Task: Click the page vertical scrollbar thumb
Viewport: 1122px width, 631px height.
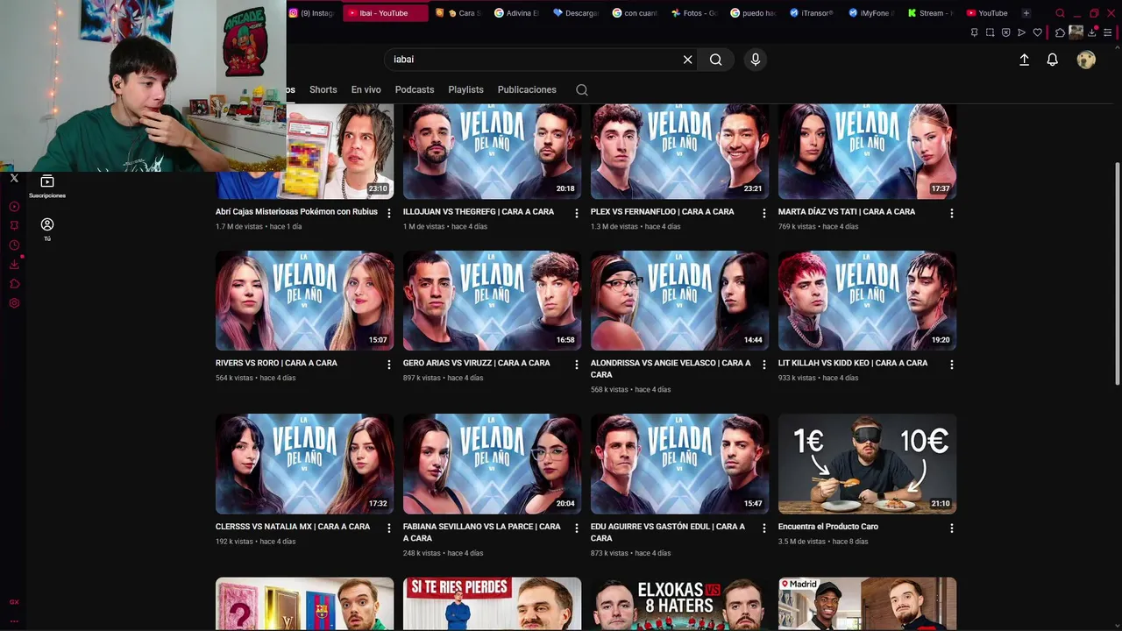Action: click(x=1117, y=273)
